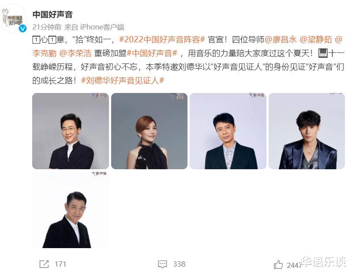Open the #刘德华好声音见证人# hashtag
The image size is (352, 275).
point(123,80)
